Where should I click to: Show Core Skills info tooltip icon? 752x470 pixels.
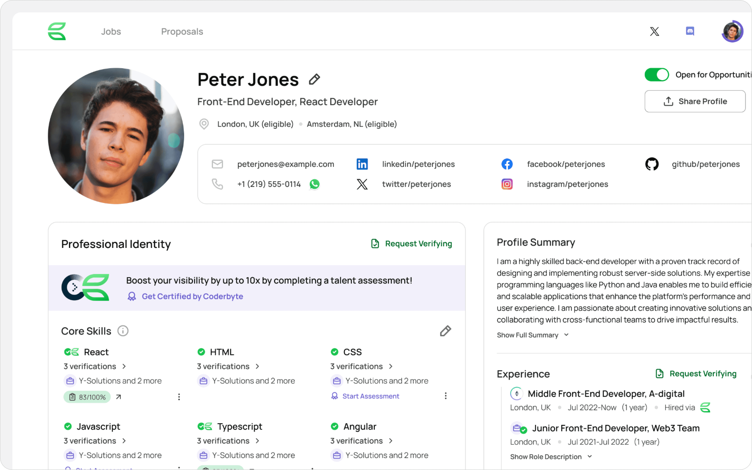point(123,331)
